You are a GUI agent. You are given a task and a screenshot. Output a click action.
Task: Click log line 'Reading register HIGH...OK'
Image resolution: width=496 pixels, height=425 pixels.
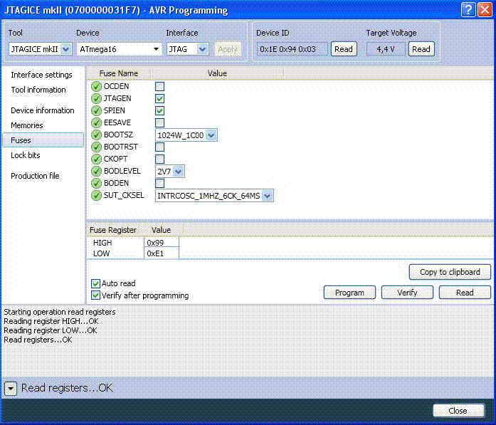click(x=51, y=321)
